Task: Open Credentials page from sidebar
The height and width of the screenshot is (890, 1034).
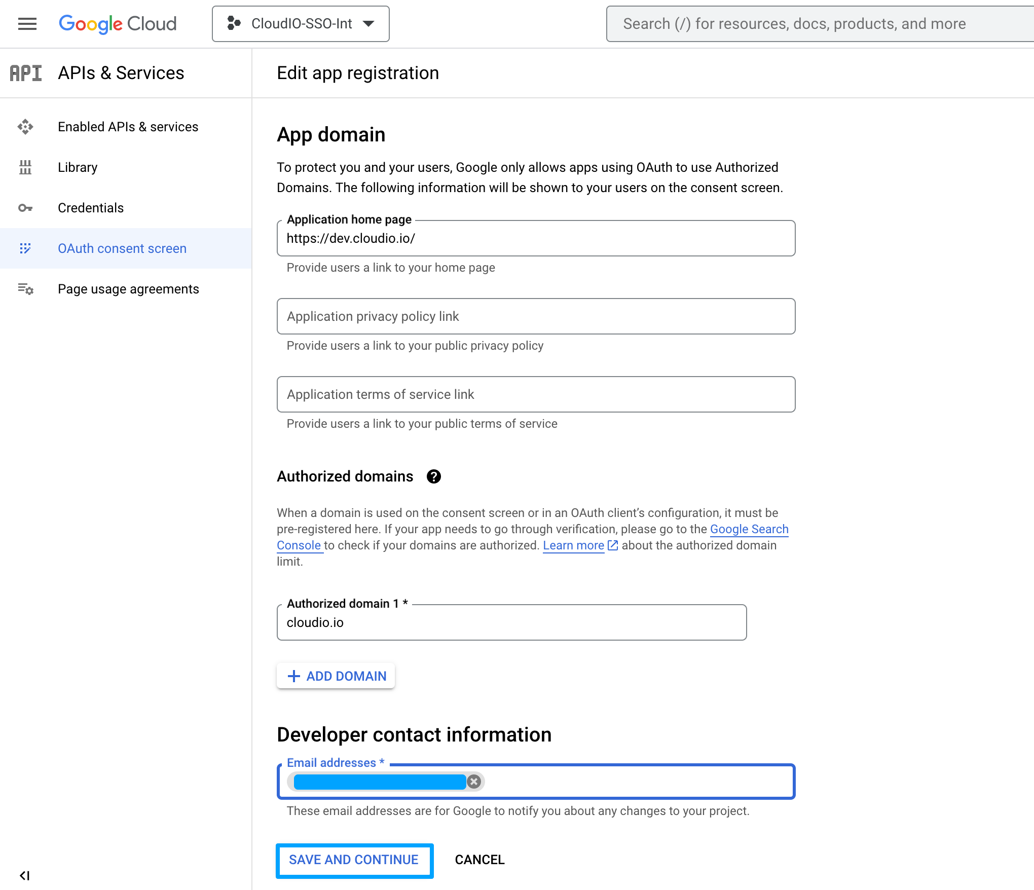Action: [91, 208]
